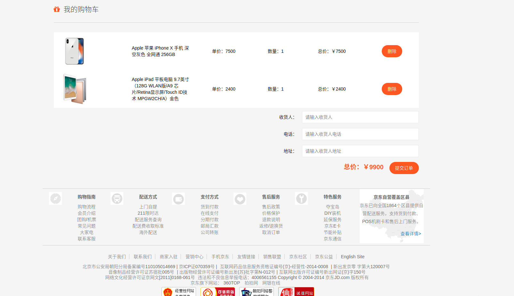This screenshot has width=514, height=296.
Task: Open the 会员介绍 link
Action: [x=86, y=213]
